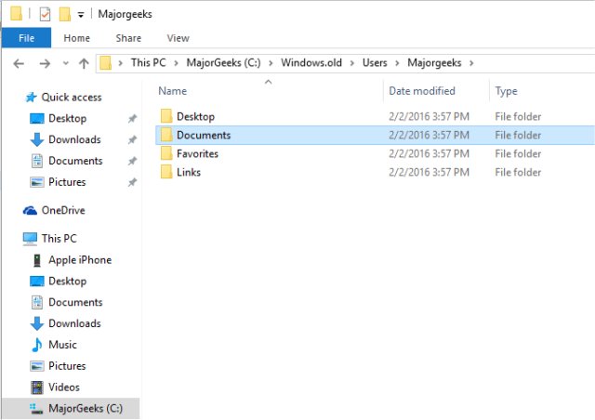This screenshot has width=595, height=420.
Task: Click the New folder icon in quick access toolbar
Action: coord(64,14)
